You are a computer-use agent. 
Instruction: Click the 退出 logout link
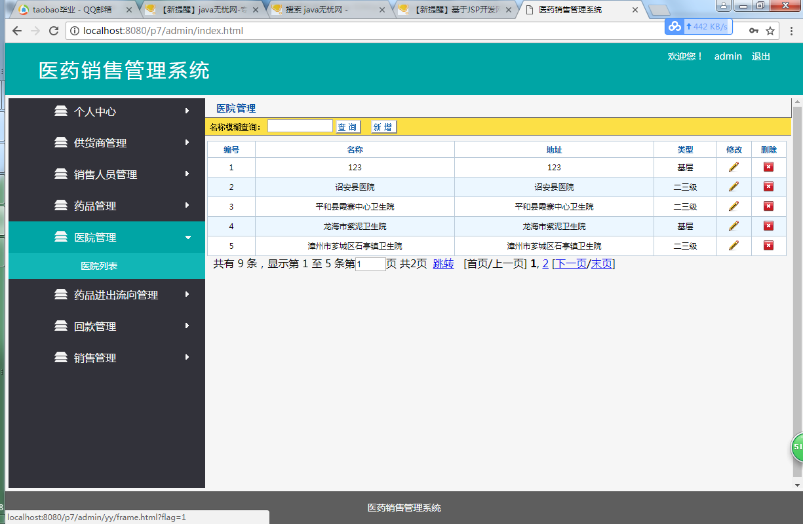click(760, 56)
